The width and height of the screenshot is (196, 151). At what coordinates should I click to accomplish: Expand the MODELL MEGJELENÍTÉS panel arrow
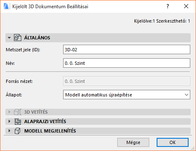tap(9, 131)
